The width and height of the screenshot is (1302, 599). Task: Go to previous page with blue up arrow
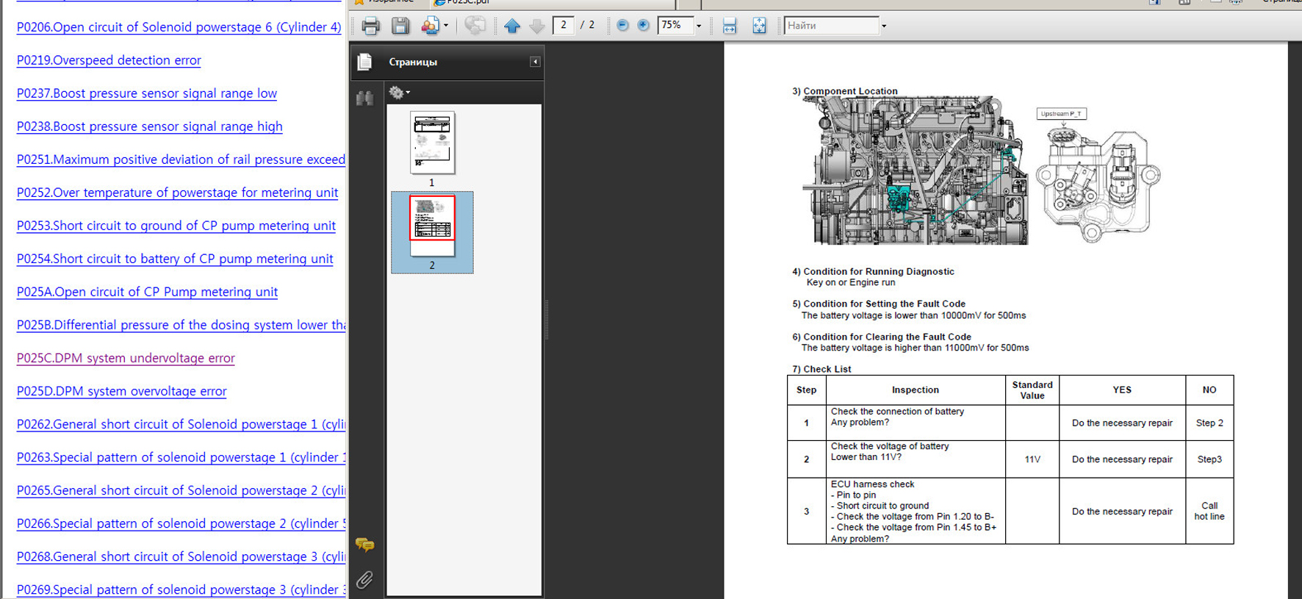[x=512, y=26]
